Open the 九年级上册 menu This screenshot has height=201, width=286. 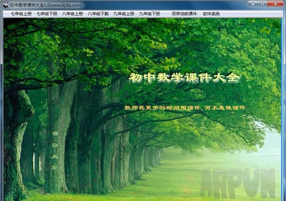(x=124, y=14)
